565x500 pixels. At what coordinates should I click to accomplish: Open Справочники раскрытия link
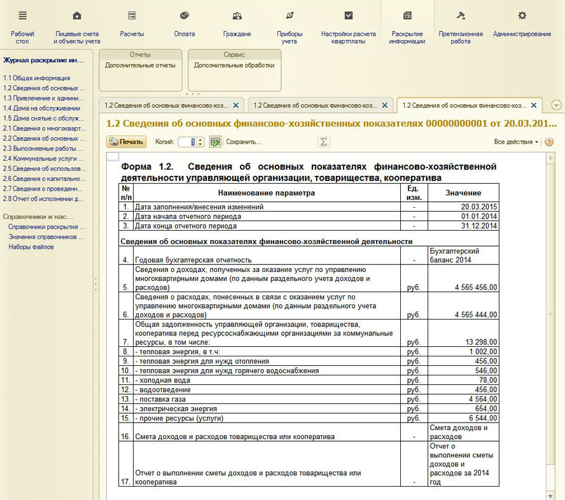46,227
